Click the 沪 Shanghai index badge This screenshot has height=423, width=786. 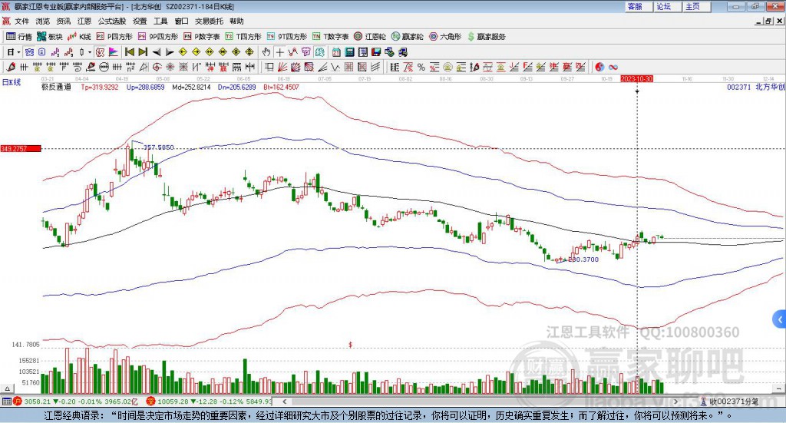tap(18, 401)
